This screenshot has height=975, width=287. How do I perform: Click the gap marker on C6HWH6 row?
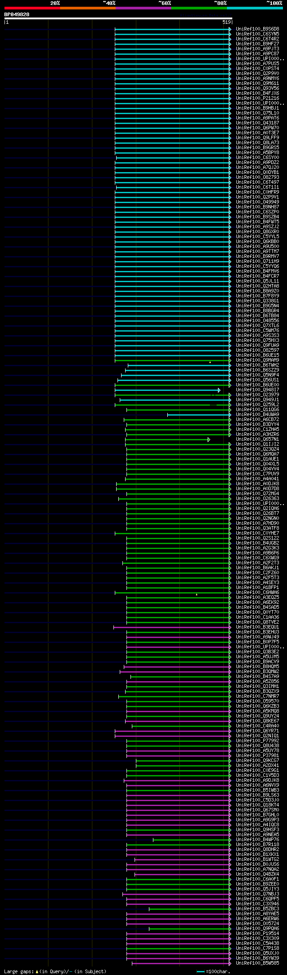coord(196,594)
